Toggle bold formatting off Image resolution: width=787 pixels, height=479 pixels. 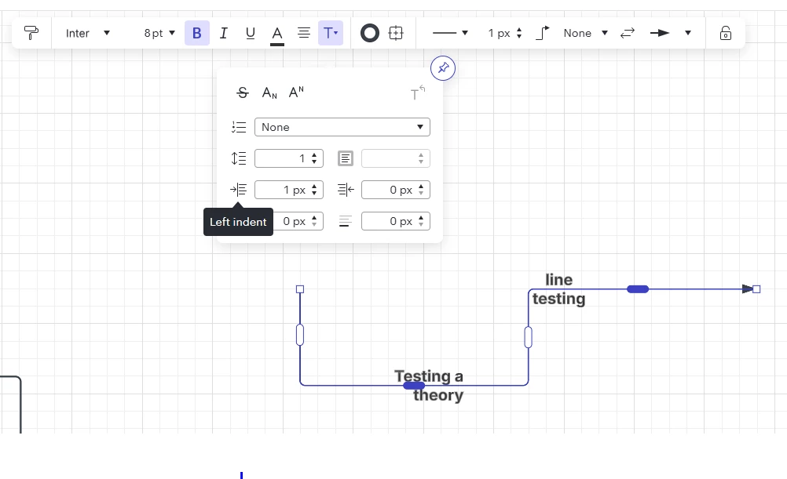196,33
